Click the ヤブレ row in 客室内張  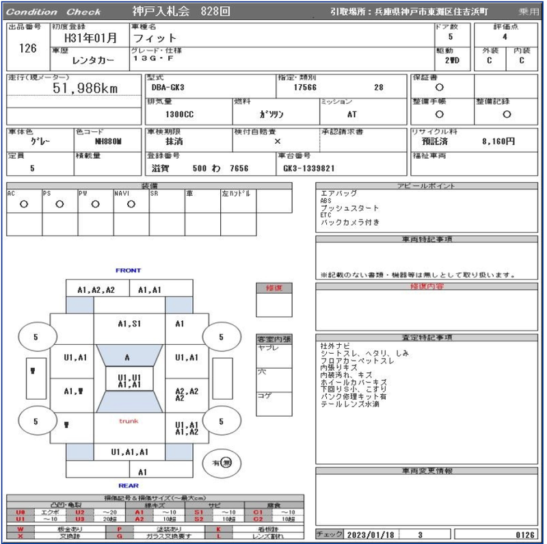[x=274, y=356]
